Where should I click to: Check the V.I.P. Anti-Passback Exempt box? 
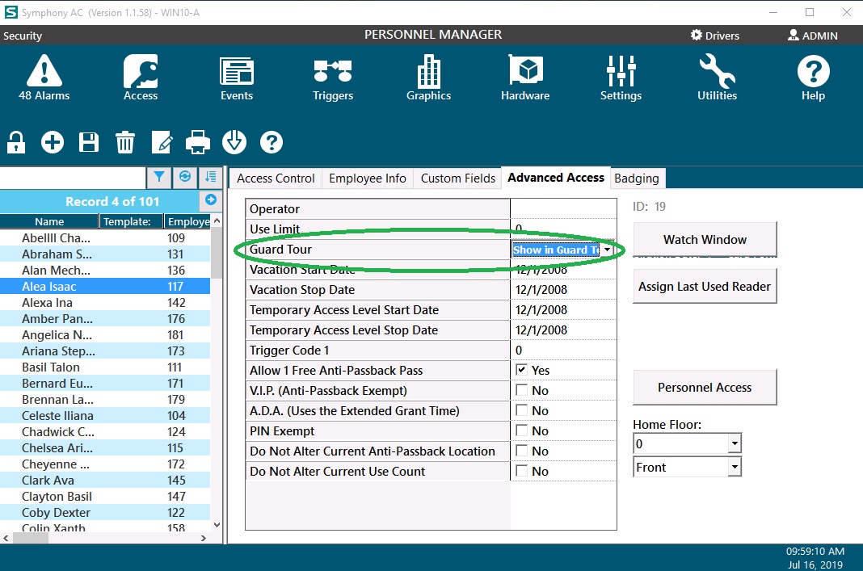521,390
